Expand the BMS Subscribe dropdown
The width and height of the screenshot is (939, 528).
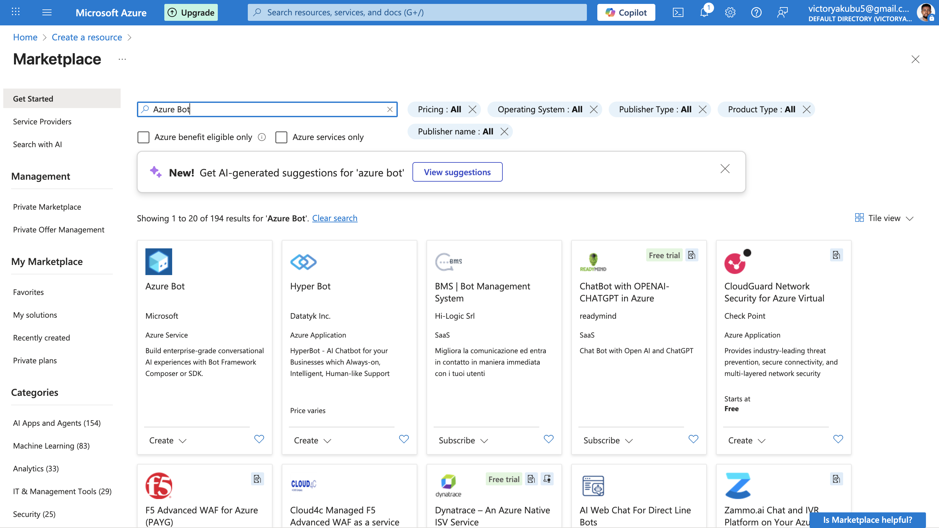[x=463, y=440]
